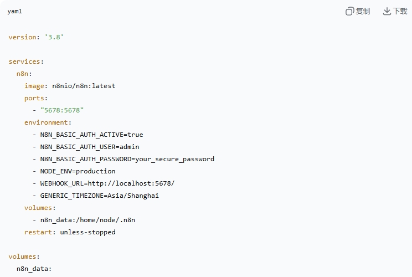The width and height of the screenshot is (412, 277).
Task: Click the N8N_BASIC_AUTH_PASSWORD line
Action: (127, 159)
